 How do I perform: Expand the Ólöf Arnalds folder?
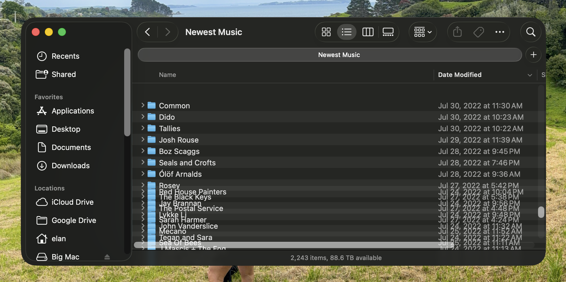click(143, 174)
